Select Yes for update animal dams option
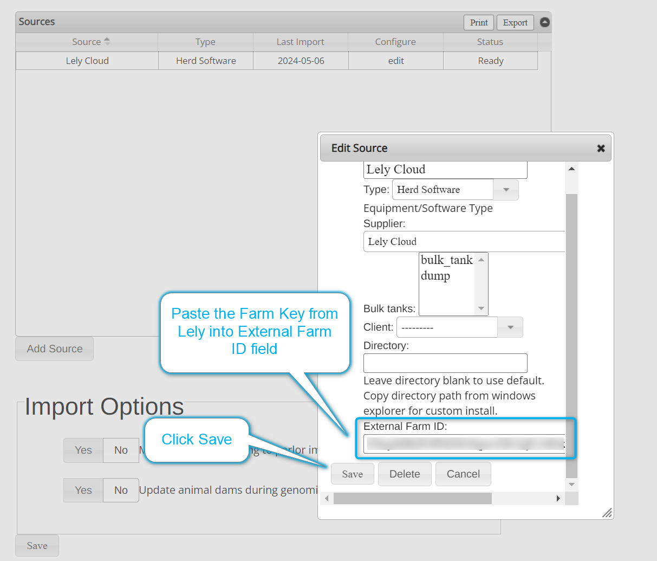Viewport: 657px width, 561px height. point(83,490)
